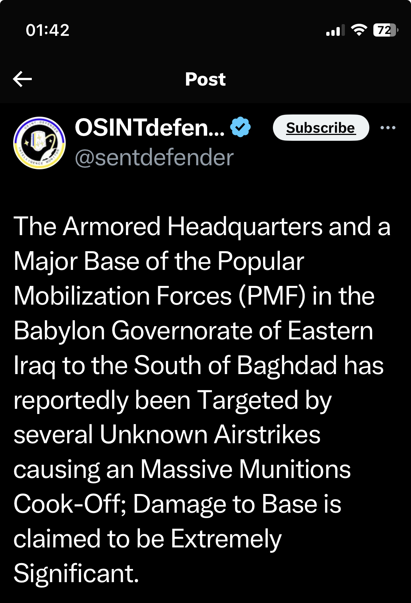The width and height of the screenshot is (411, 603).
Task: Open the OSINTdefender profile avatar
Action: [39, 143]
